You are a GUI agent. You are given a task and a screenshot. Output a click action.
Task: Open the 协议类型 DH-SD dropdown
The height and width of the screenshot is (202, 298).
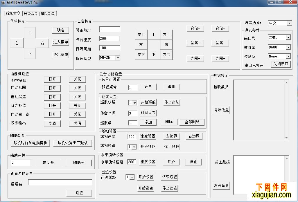pyautogui.click(x=118, y=58)
